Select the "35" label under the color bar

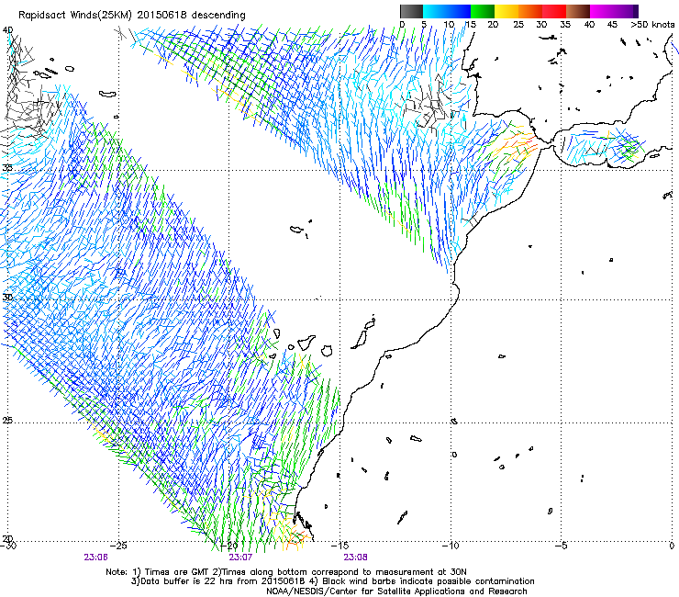click(x=564, y=25)
